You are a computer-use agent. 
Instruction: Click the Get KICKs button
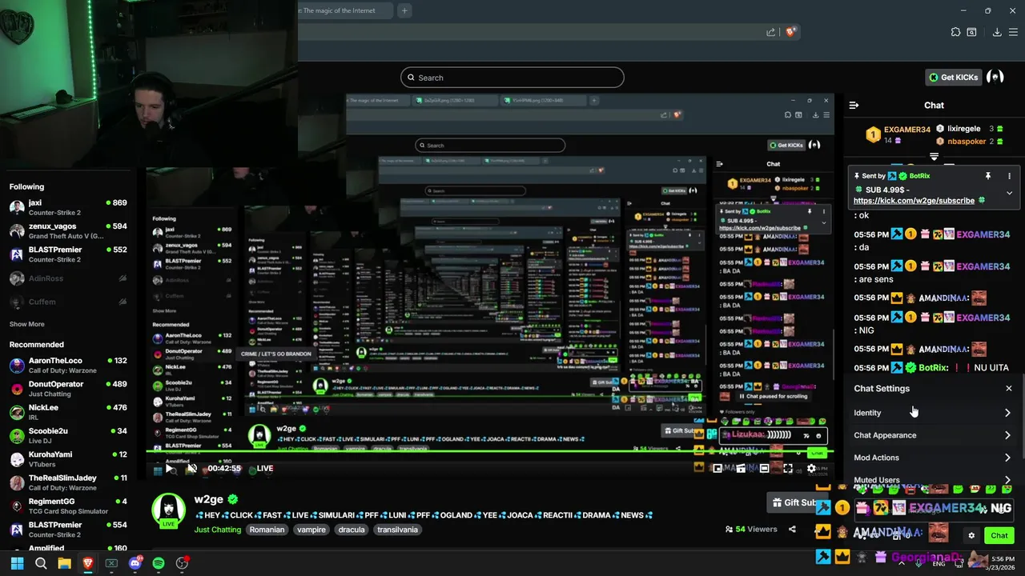953,78
